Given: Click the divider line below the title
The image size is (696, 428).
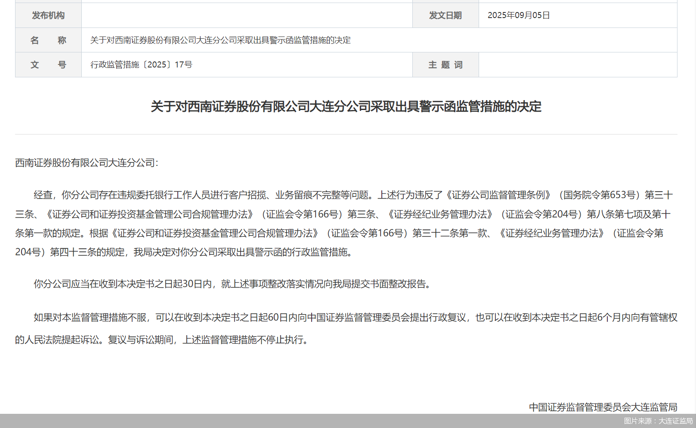Looking at the screenshot, I should click(347, 133).
